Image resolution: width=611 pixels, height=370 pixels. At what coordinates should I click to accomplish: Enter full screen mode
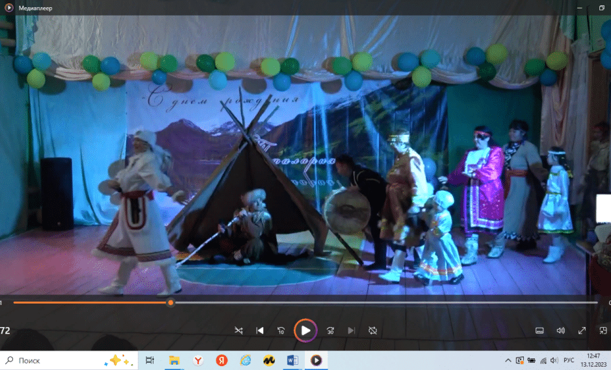tap(582, 330)
